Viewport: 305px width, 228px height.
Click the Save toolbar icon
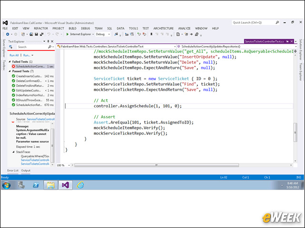(36, 34)
